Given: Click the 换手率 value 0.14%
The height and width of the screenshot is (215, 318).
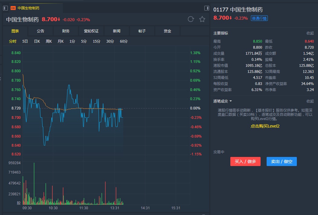Looking at the screenshot, I should (x=257, y=60).
